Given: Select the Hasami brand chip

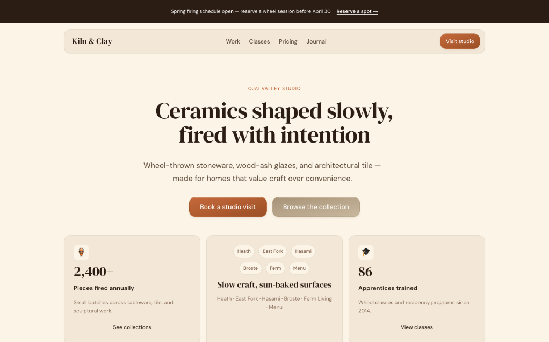Looking at the screenshot, I should click(303, 251).
